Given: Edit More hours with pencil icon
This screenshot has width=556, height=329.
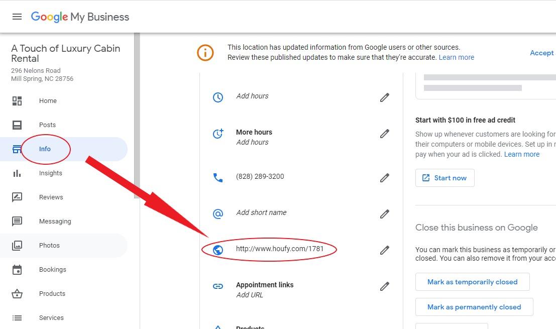Looking at the screenshot, I should (x=385, y=134).
